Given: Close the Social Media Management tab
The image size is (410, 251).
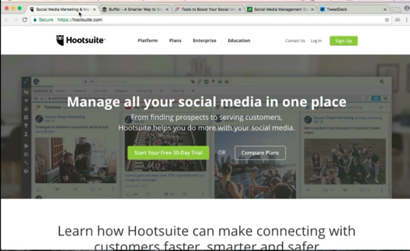Looking at the screenshot, I should point(313,10).
